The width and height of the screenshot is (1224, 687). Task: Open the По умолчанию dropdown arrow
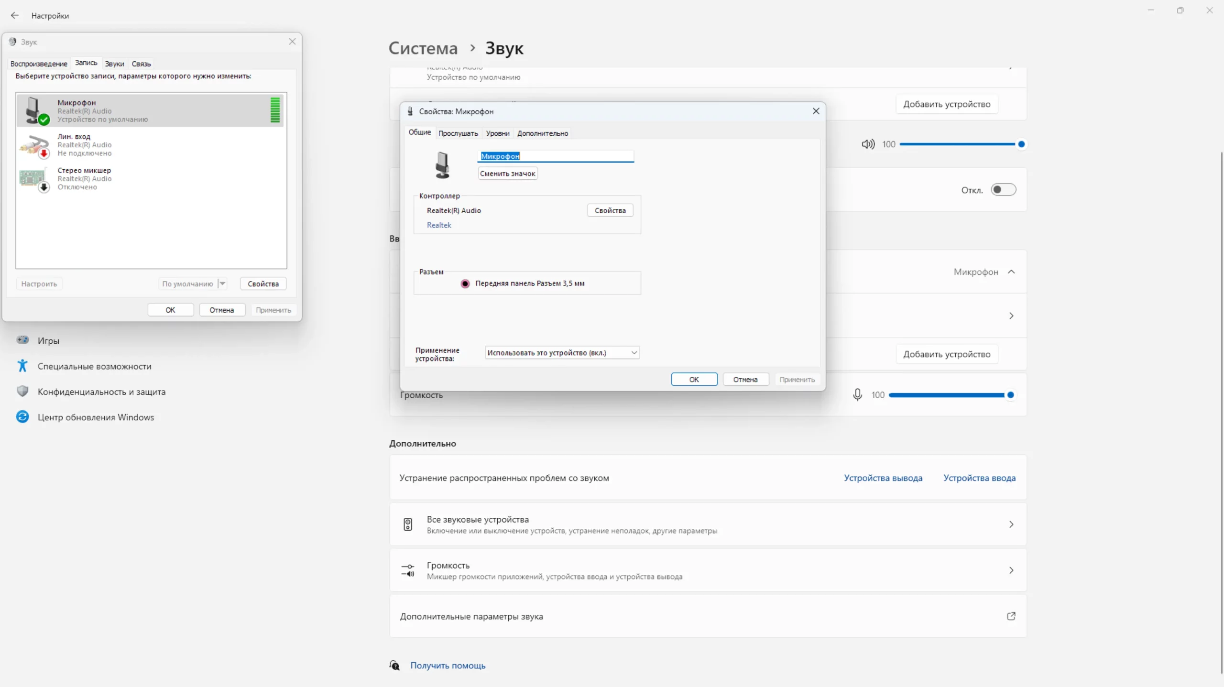point(222,284)
